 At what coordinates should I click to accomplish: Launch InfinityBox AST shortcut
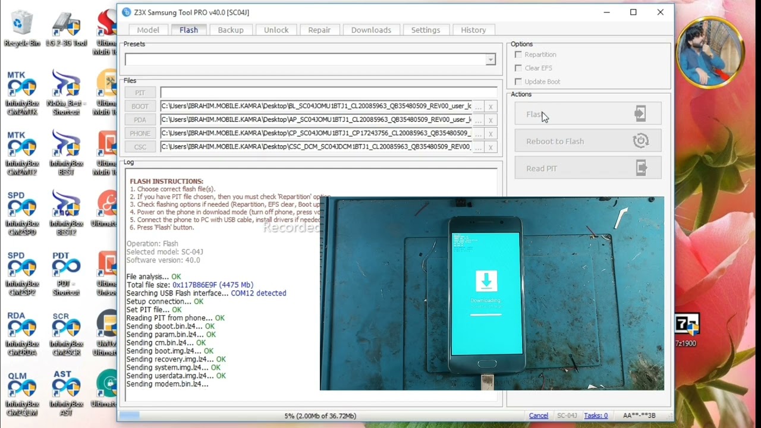[x=66, y=394]
